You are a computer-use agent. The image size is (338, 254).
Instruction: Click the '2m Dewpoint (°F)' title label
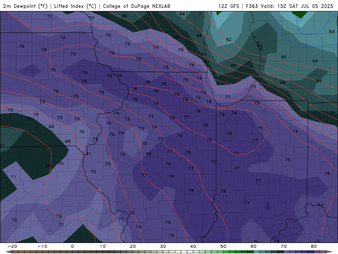coord(25,6)
